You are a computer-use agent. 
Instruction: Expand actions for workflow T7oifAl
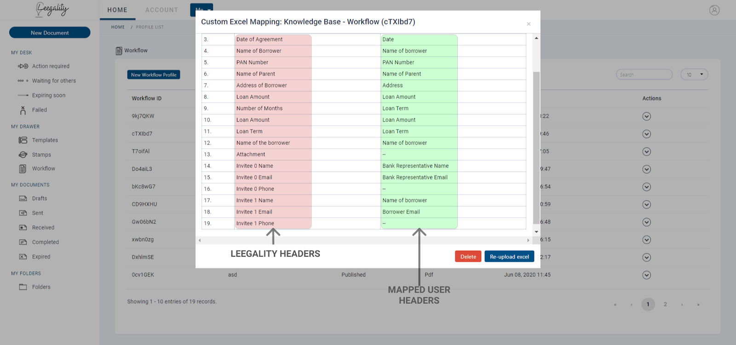click(x=647, y=151)
